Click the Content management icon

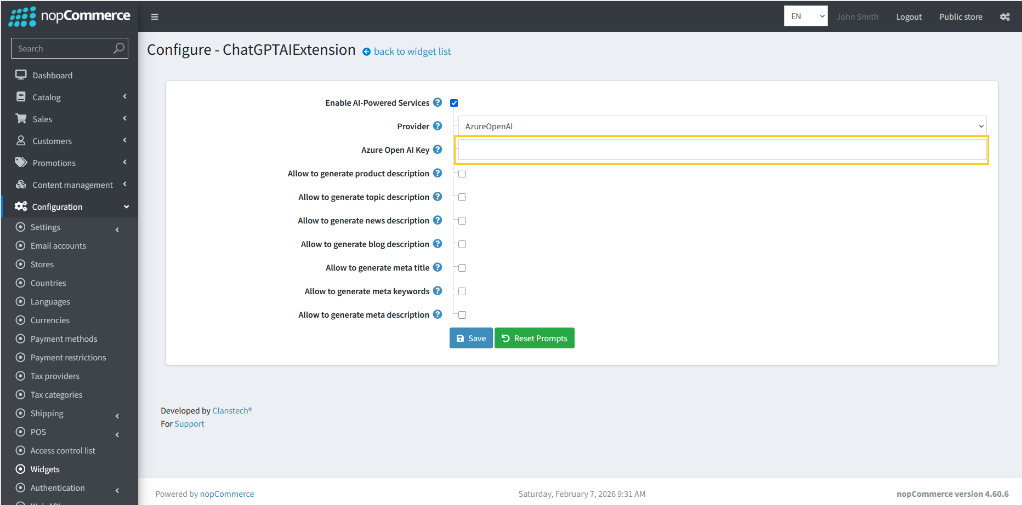(21, 185)
